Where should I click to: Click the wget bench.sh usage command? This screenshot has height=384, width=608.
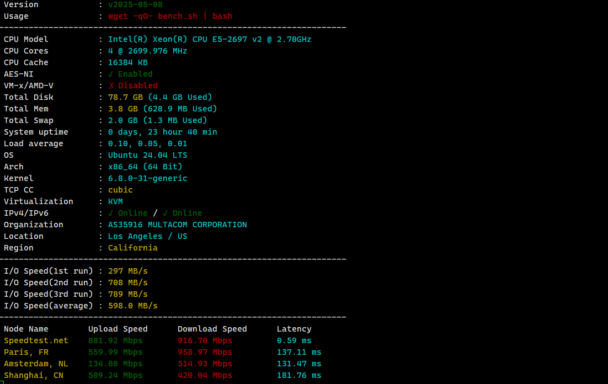[170, 16]
